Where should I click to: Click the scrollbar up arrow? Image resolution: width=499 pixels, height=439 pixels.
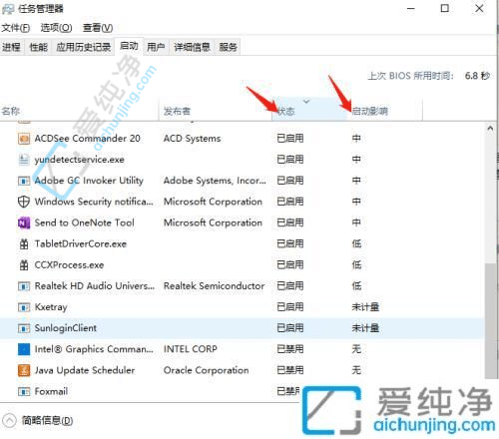tap(490, 129)
